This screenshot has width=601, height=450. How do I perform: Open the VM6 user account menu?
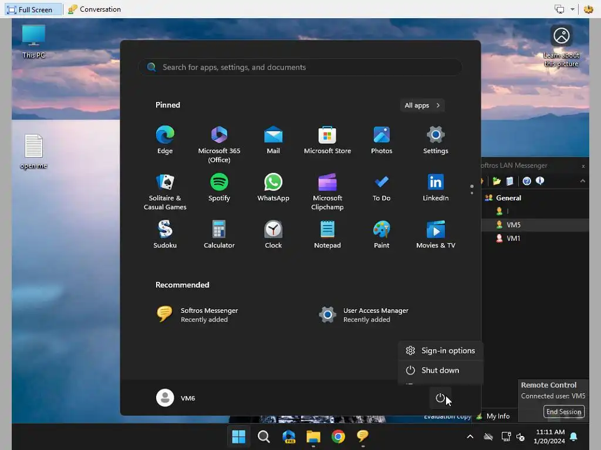click(176, 398)
